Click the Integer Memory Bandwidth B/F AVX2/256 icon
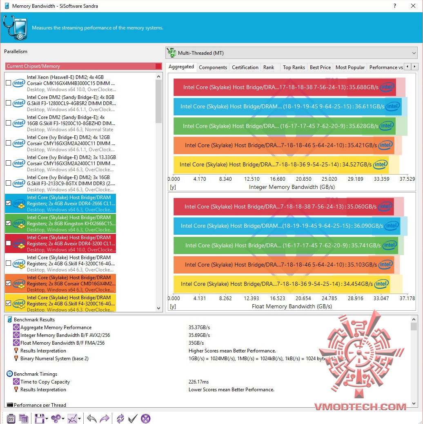This screenshot has width=423, height=424. click(16, 335)
